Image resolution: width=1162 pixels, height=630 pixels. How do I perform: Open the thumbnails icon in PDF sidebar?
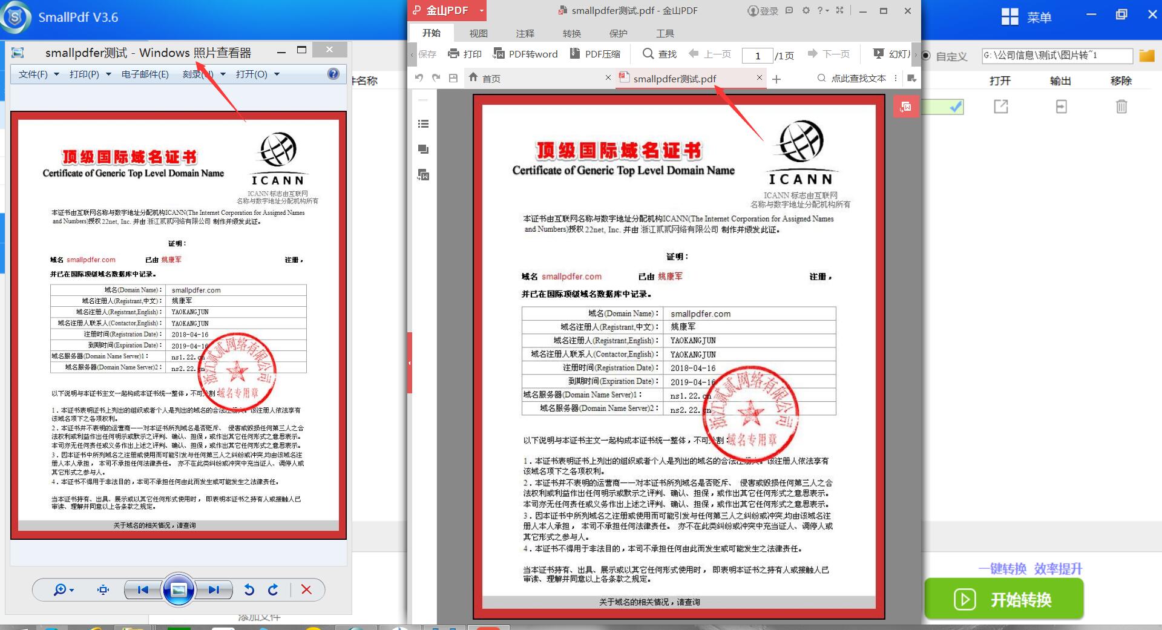coord(423,149)
